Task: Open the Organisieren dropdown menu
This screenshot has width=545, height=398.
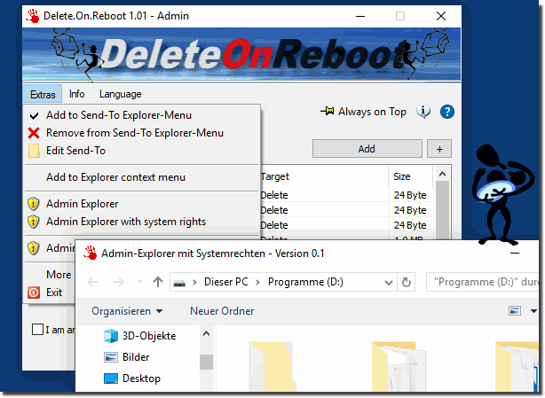Action: point(127,311)
